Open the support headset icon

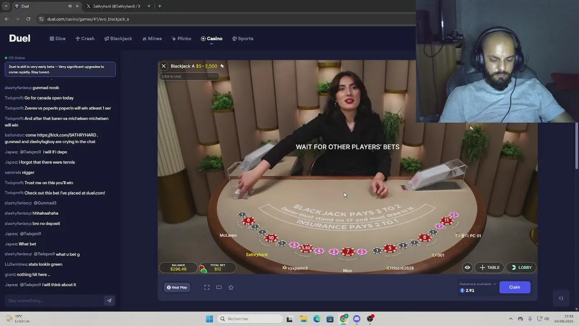click(561, 298)
